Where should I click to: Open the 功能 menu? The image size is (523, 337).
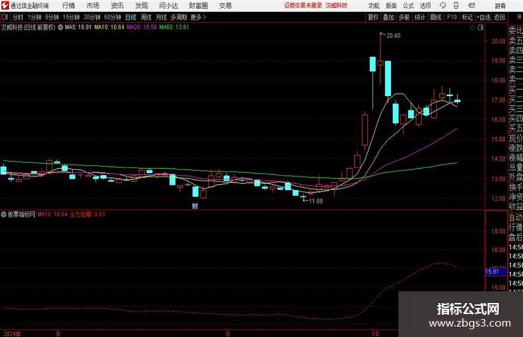[x=374, y=6]
